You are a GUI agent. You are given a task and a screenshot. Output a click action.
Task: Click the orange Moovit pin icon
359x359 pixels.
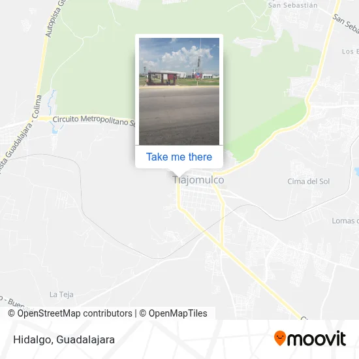280,338
